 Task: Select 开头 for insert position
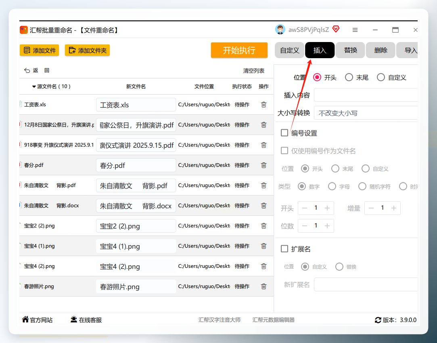coord(317,77)
